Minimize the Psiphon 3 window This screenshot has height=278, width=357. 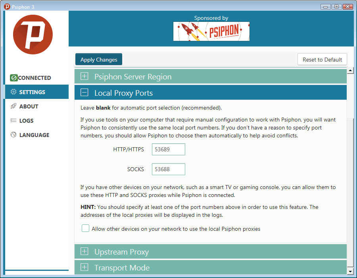coord(325,7)
